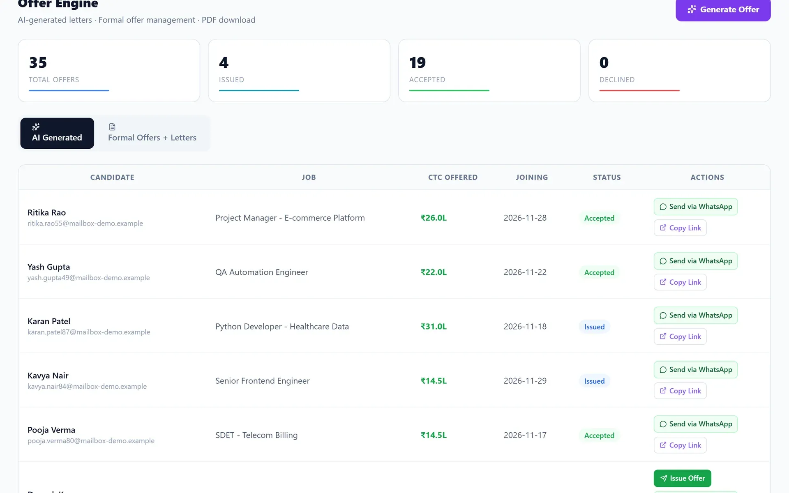
Task: Click email pooja.verma80@mailbox-demo.example
Action: [x=91, y=441]
